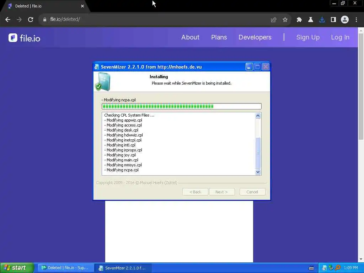Viewport: 364px width, 273px height.
Task: Click the system tray clock 1:09 PM
Action: 351,268
